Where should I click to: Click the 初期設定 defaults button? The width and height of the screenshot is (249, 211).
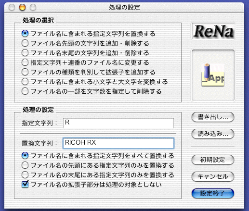pos(213,160)
